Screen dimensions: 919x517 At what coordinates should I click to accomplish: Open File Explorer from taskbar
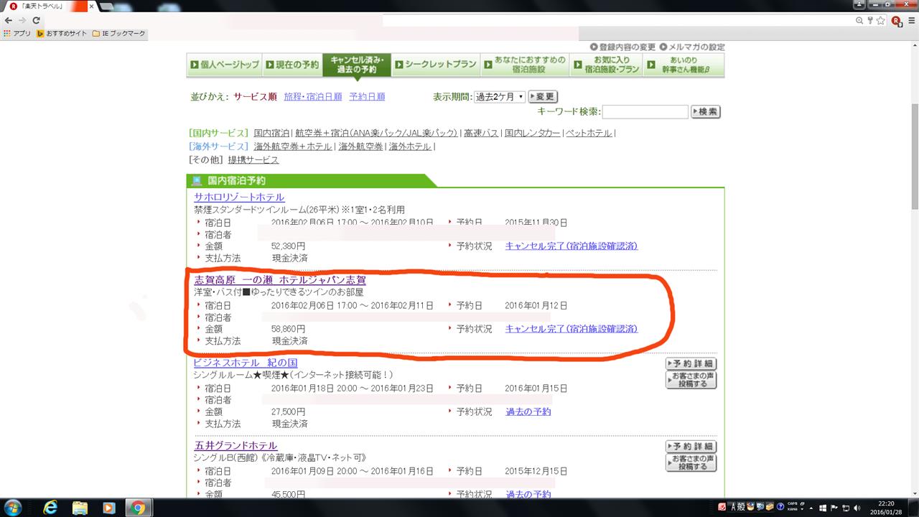click(x=79, y=508)
